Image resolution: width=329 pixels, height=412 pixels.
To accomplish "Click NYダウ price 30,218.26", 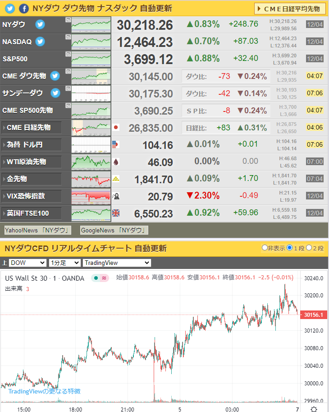I will 145,25.
